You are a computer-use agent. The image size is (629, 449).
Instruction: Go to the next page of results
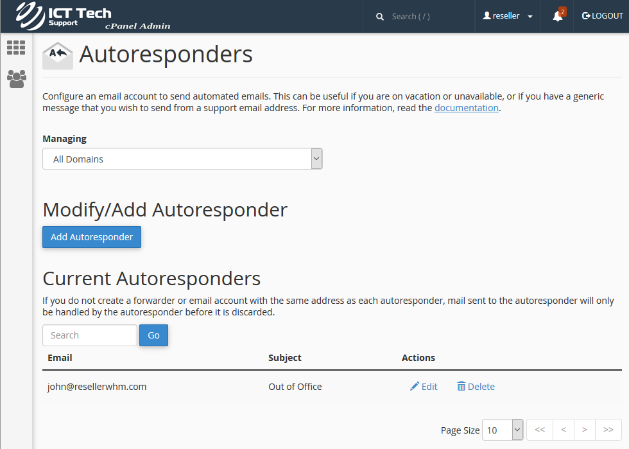pos(584,430)
